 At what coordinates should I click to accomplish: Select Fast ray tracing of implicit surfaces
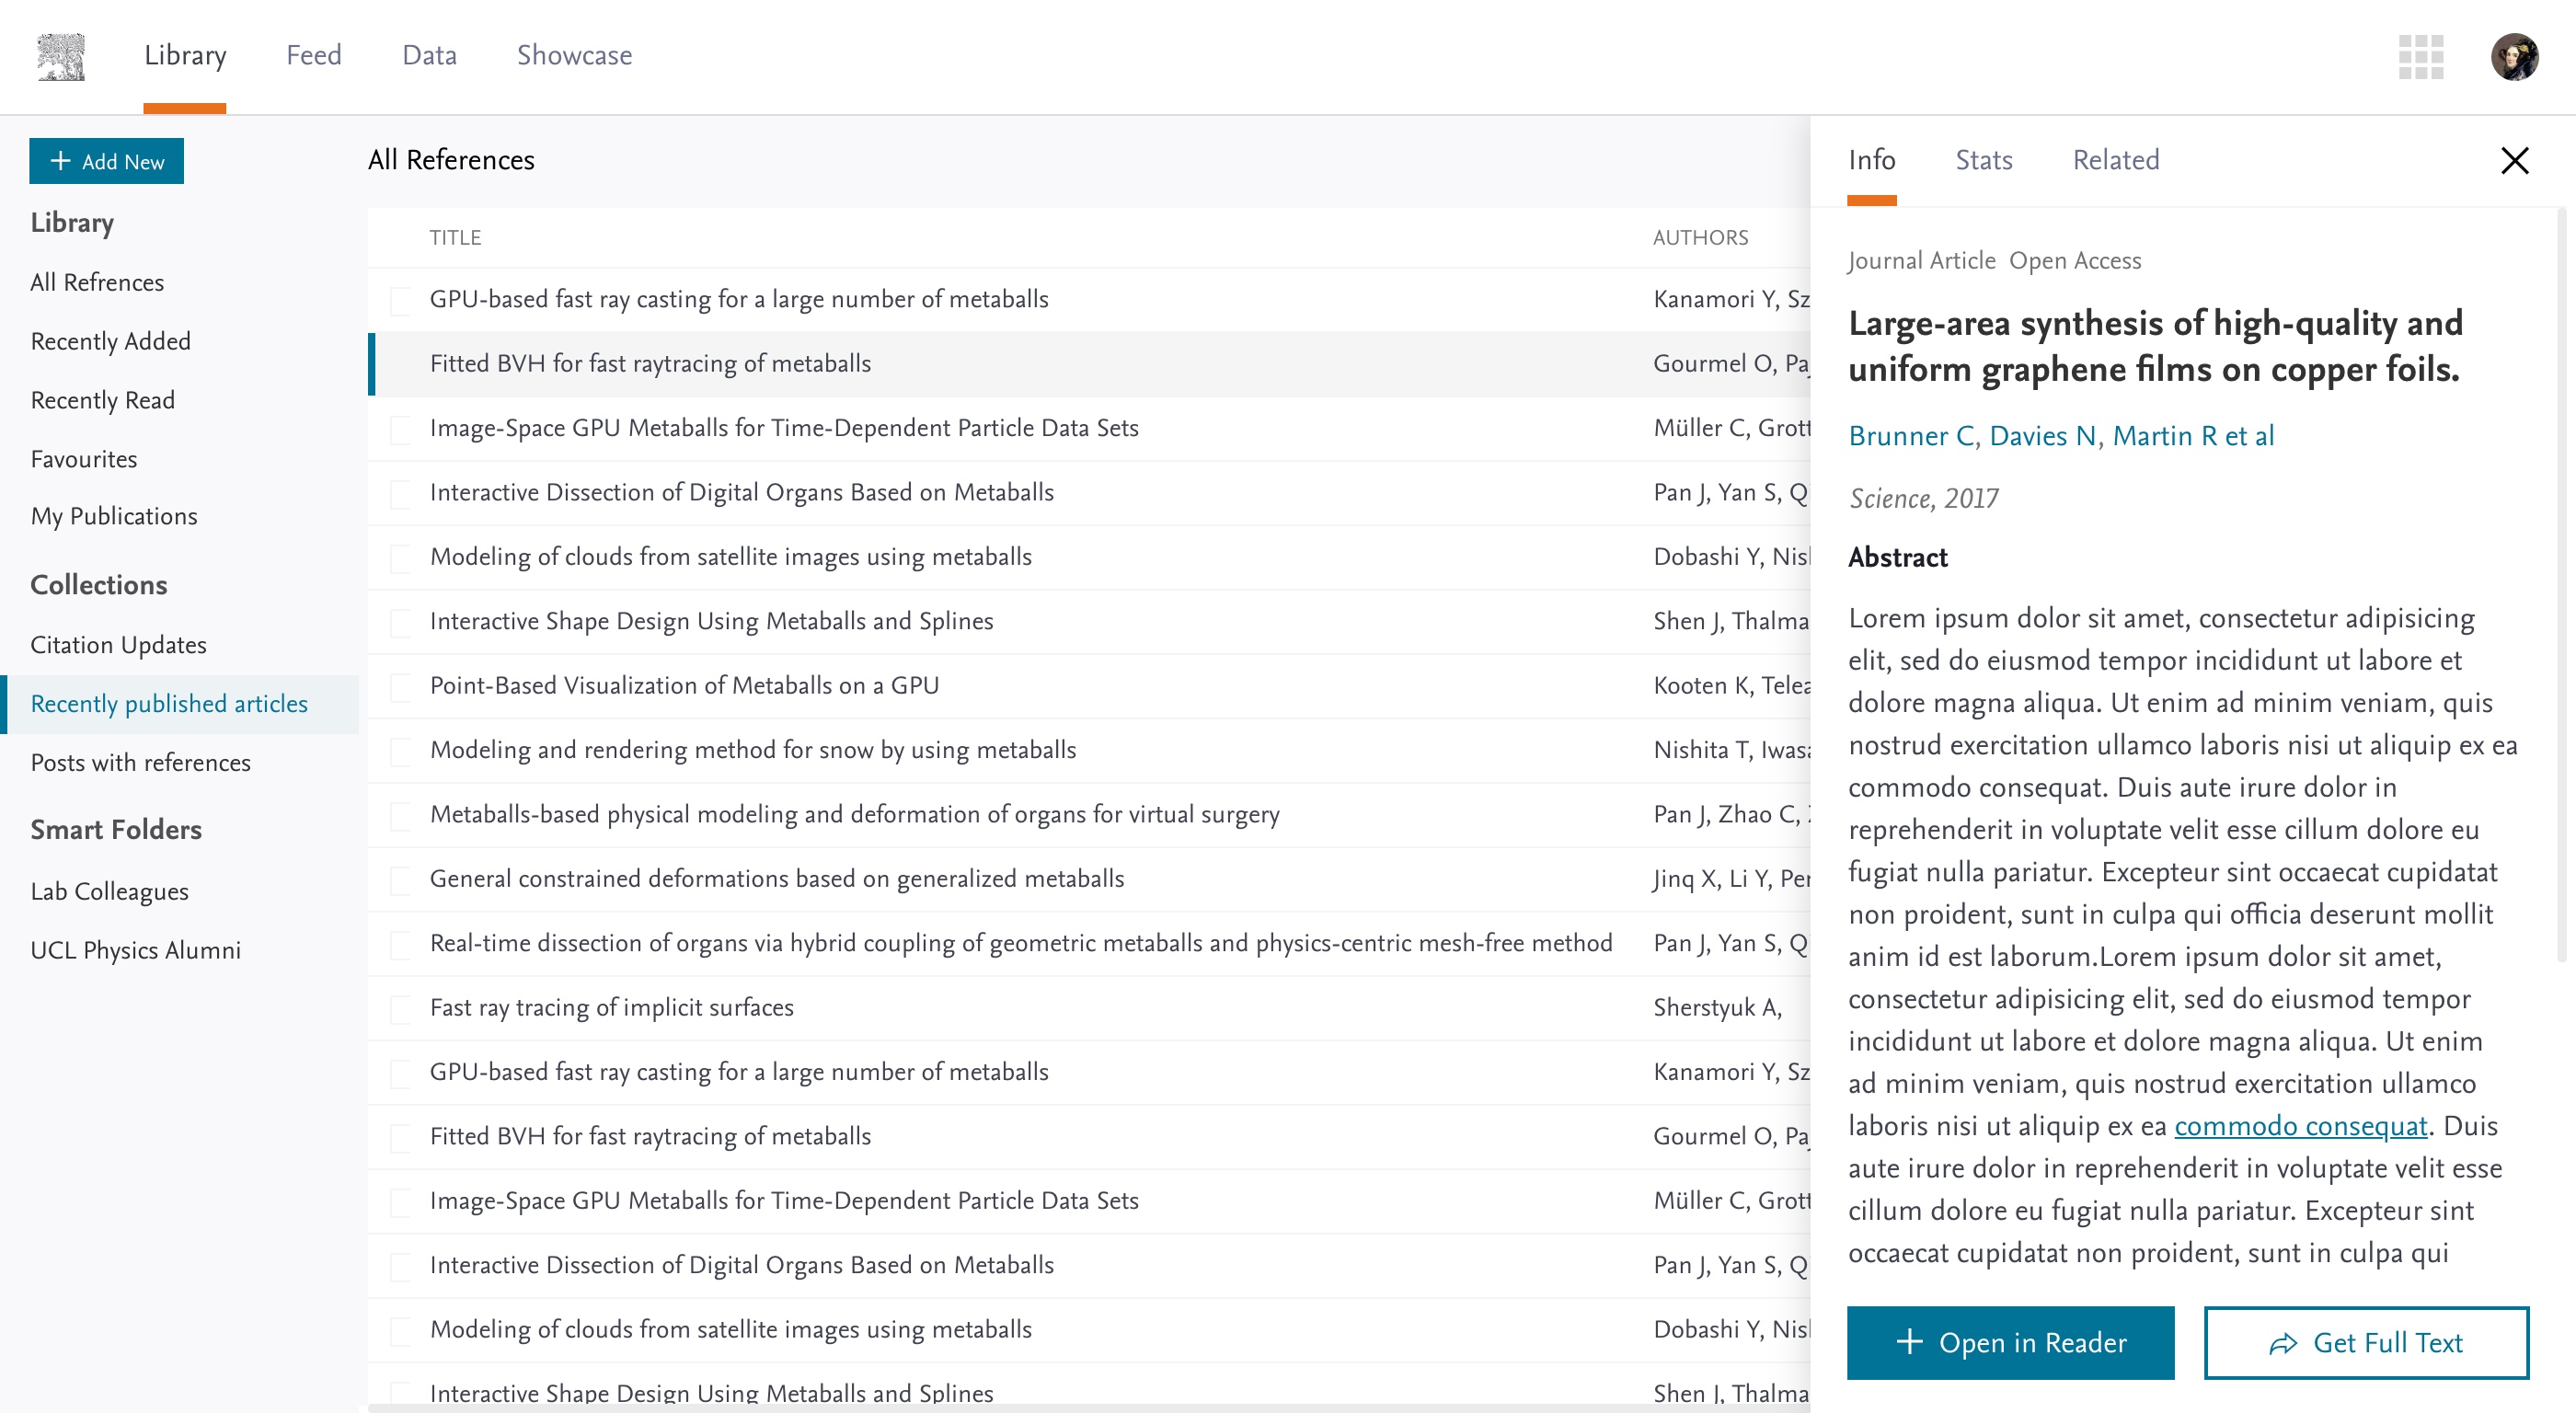coord(611,1007)
